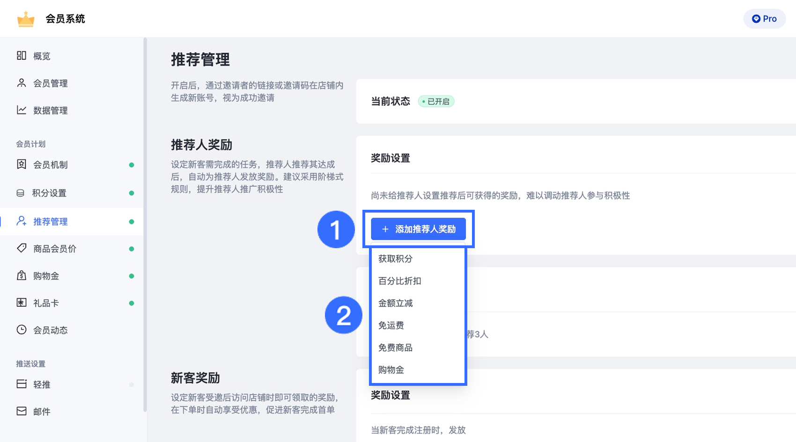Click the Pro badge at top right

pyautogui.click(x=764, y=19)
